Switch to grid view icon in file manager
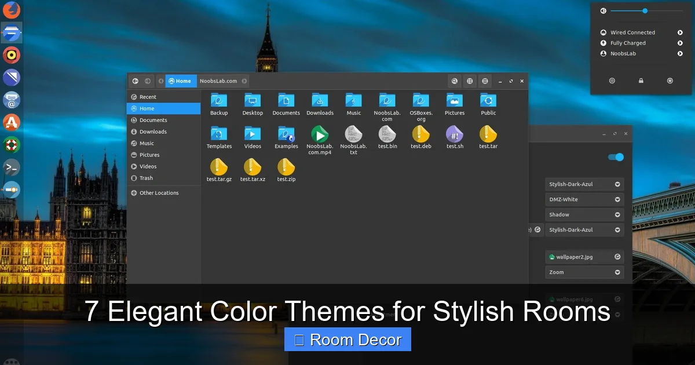This screenshot has height=365, width=695. click(x=470, y=81)
